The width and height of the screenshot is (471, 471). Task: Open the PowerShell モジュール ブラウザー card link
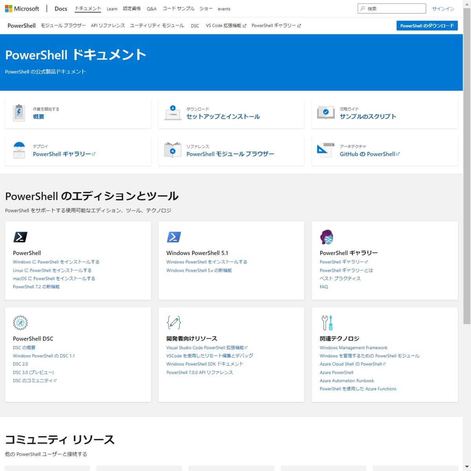[230, 154]
